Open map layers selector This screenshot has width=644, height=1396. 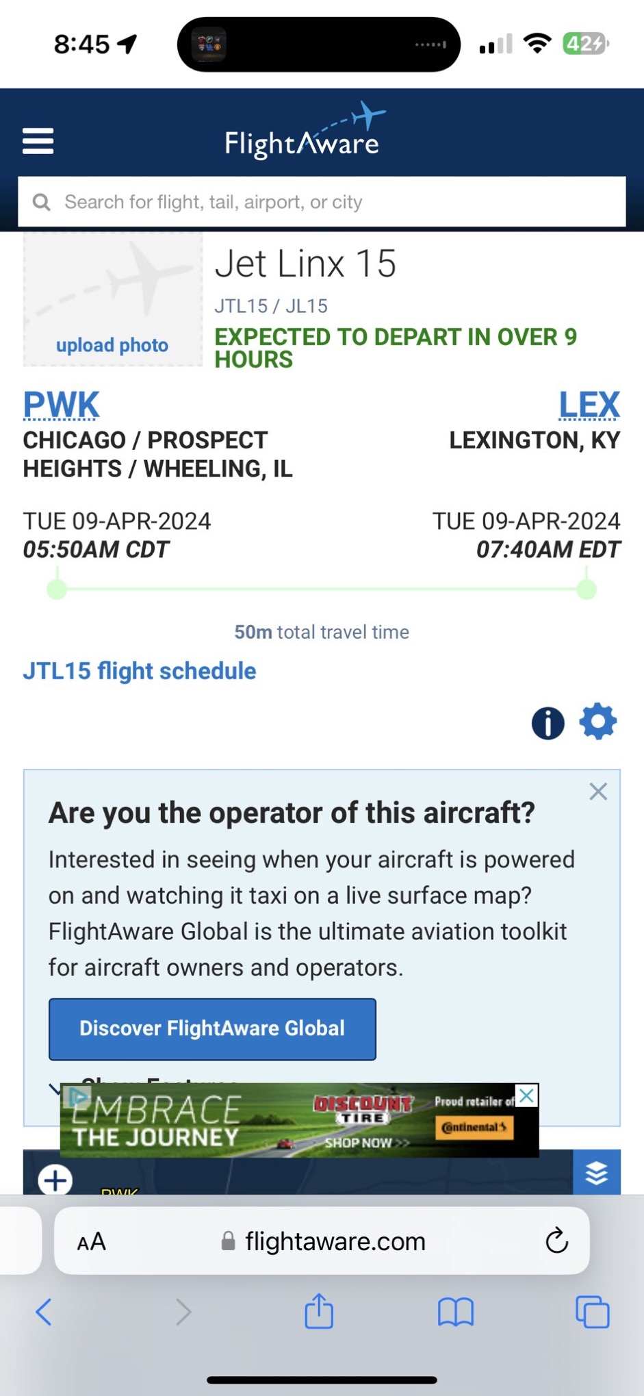(x=597, y=1173)
